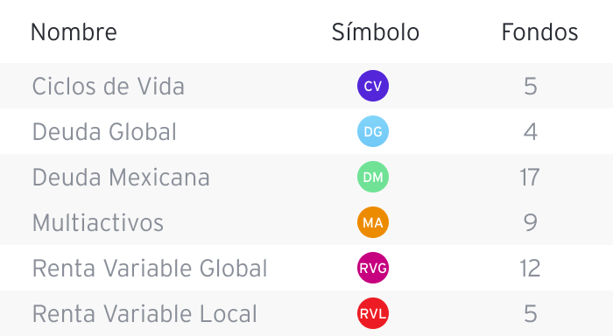613x336 pixels.
Task: Select the green DM symbol icon
Action: tap(373, 177)
